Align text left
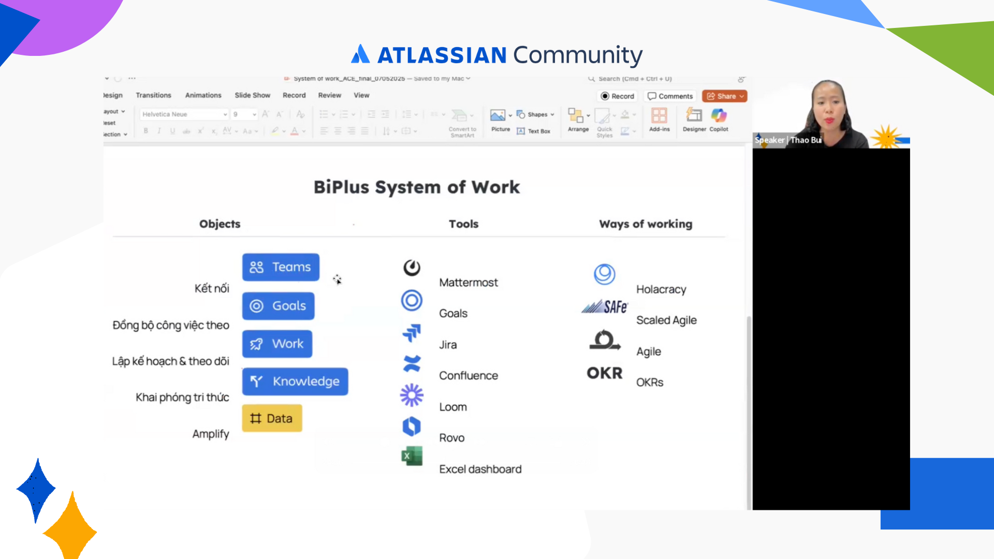The width and height of the screenshot is (994, 559). (x=324, y=131)
